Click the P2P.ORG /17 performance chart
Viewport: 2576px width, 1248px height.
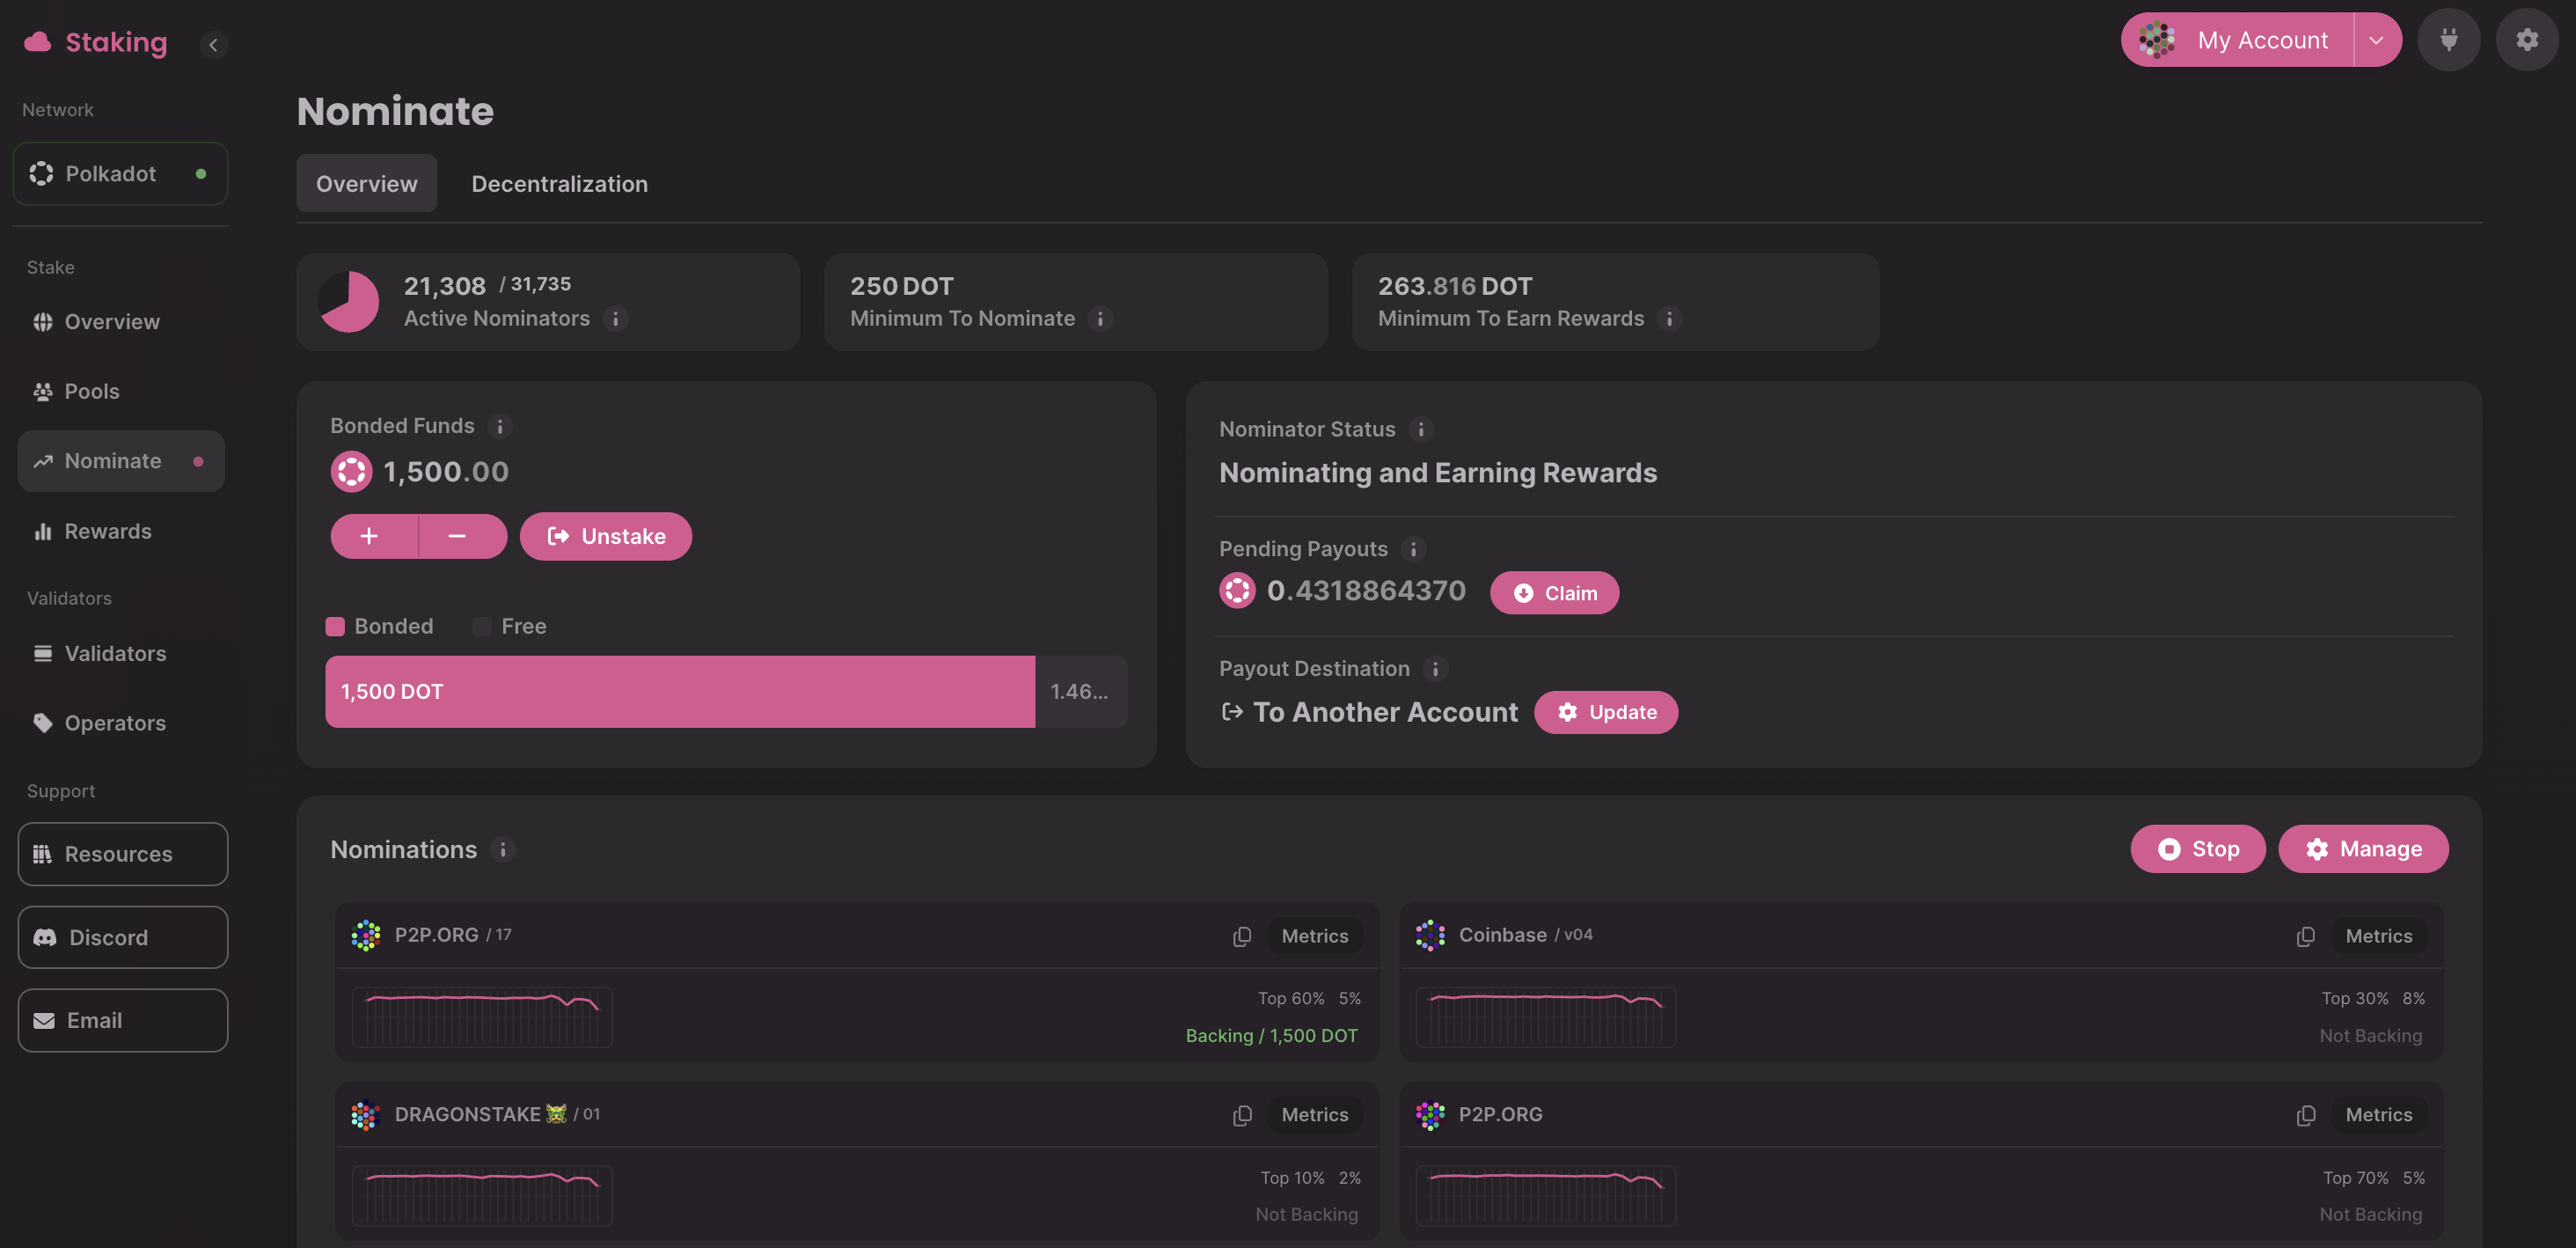tap(482, 1016)
